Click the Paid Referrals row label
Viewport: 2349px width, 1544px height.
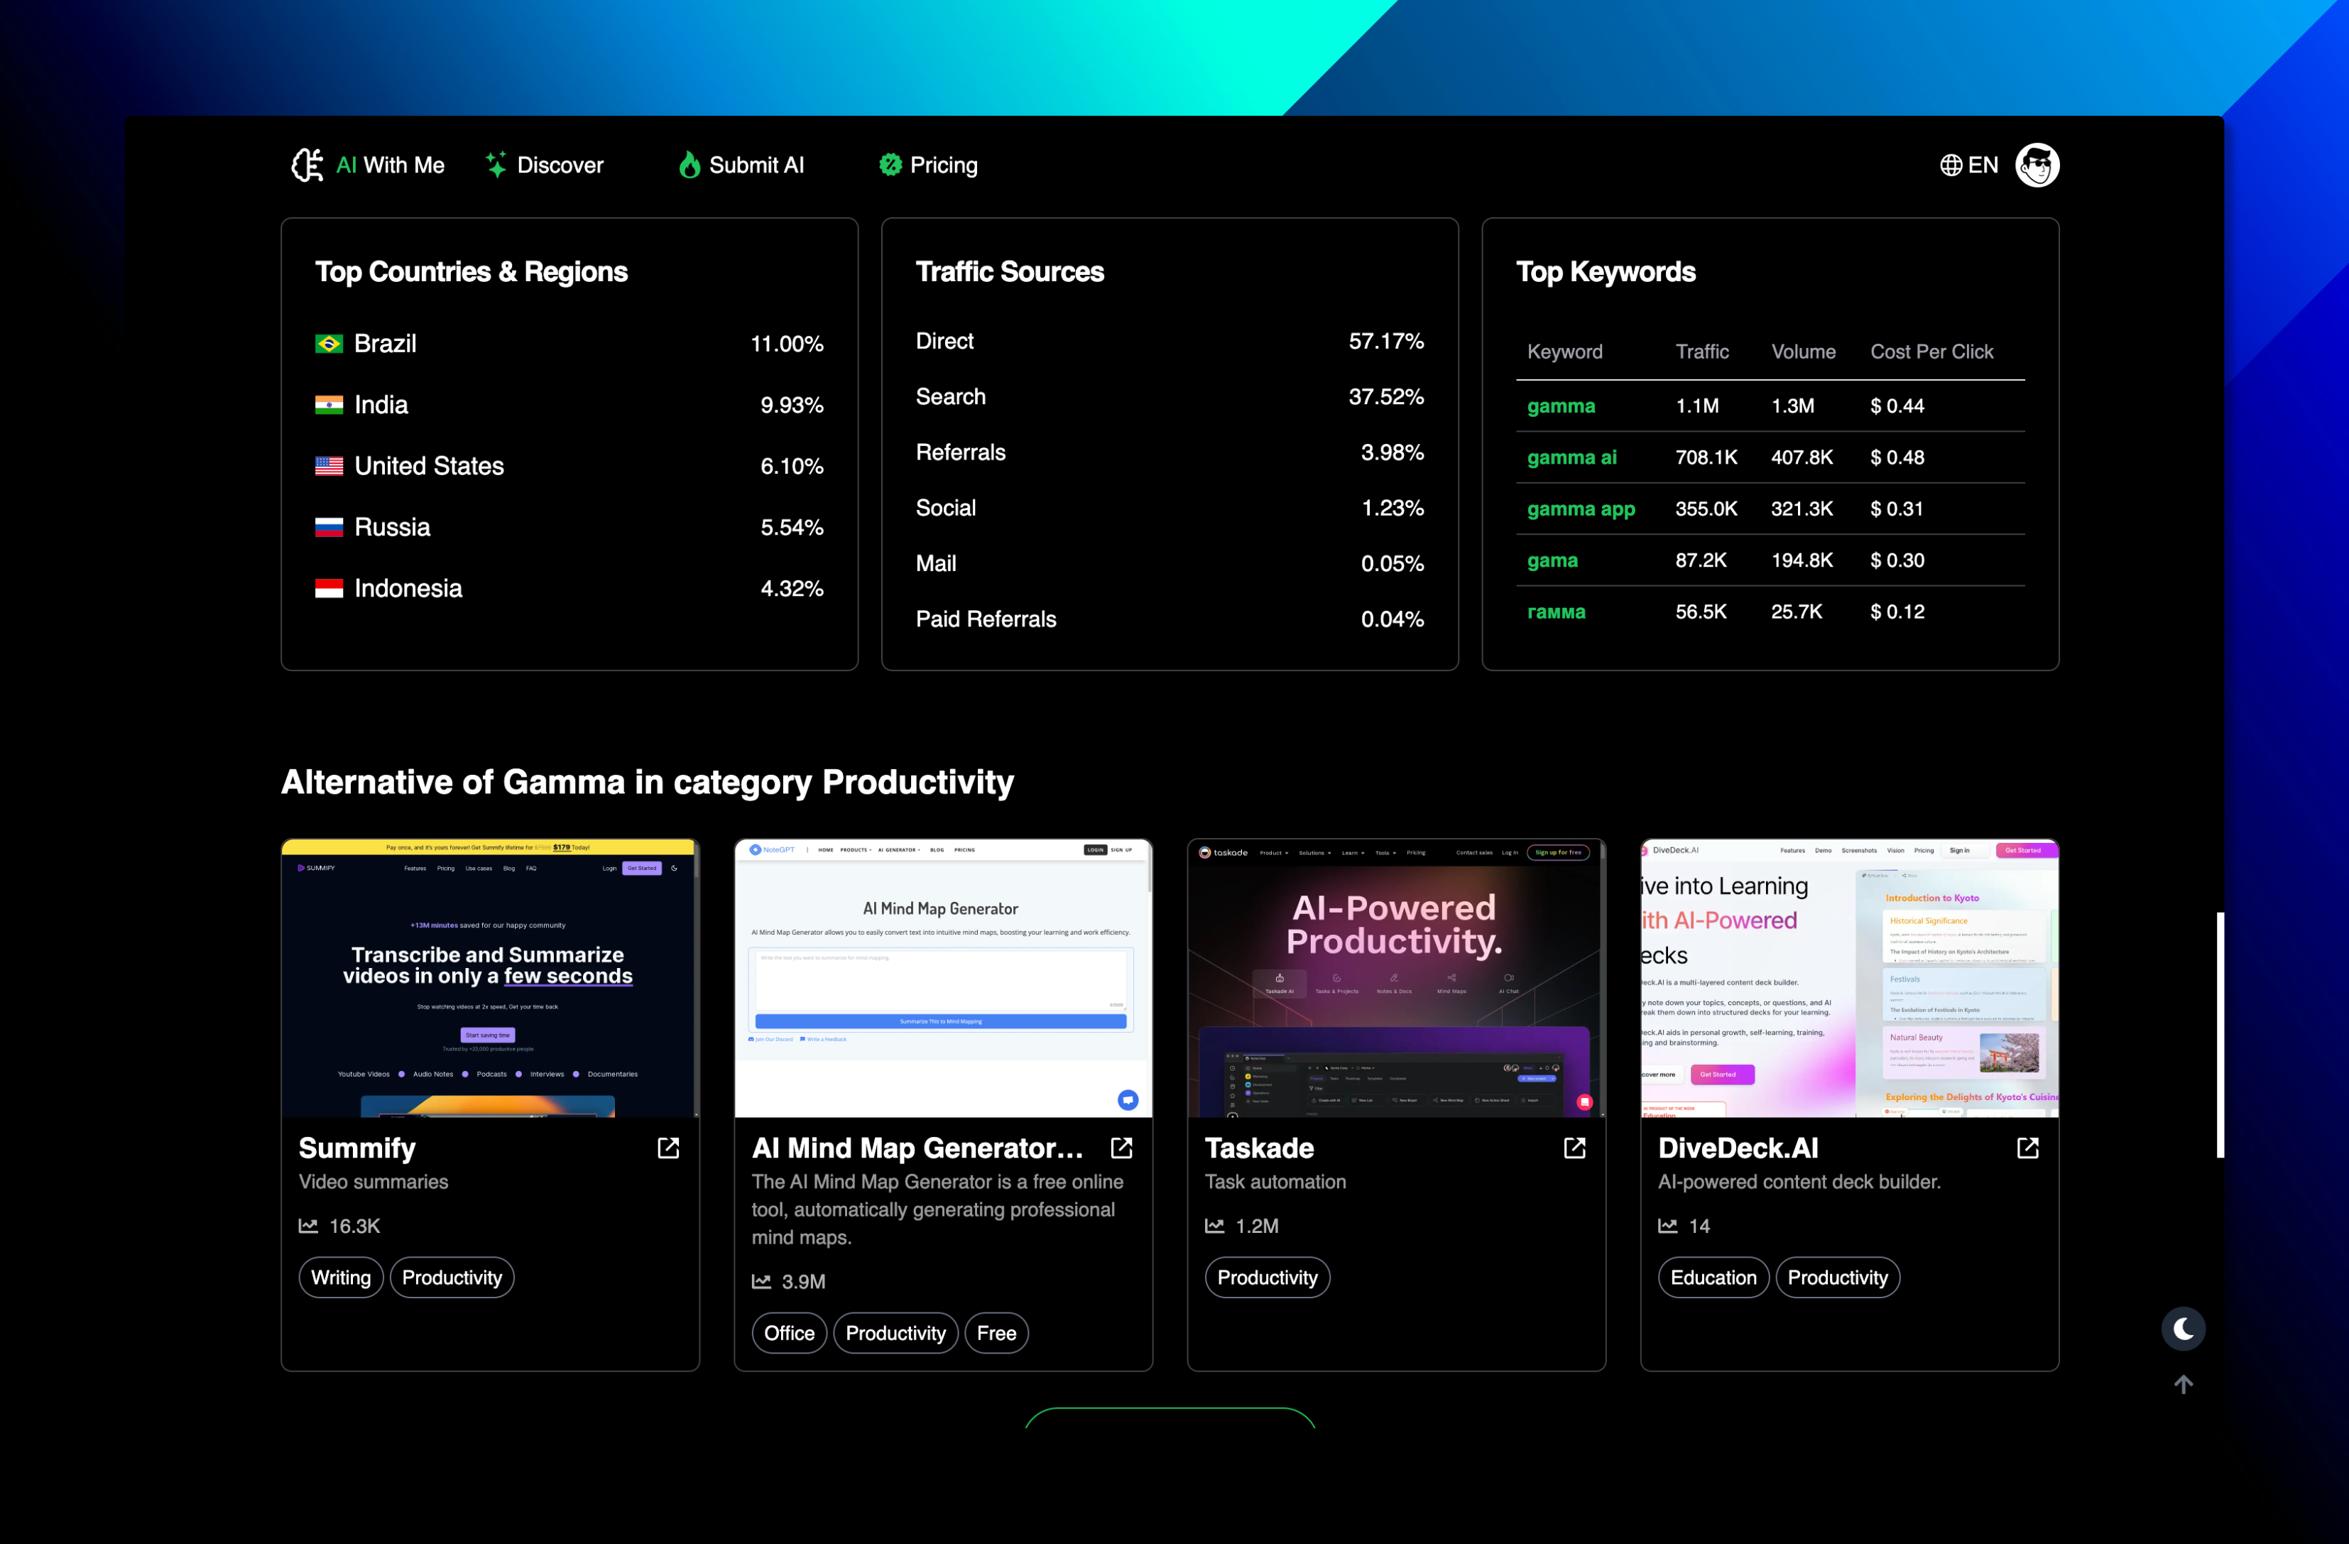tap(986, 619)
